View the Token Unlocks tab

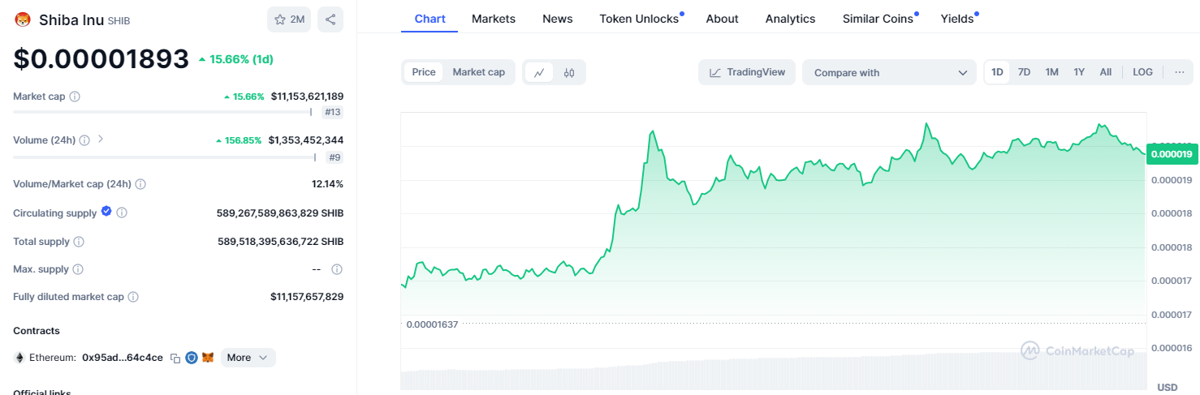pos(641,18)
